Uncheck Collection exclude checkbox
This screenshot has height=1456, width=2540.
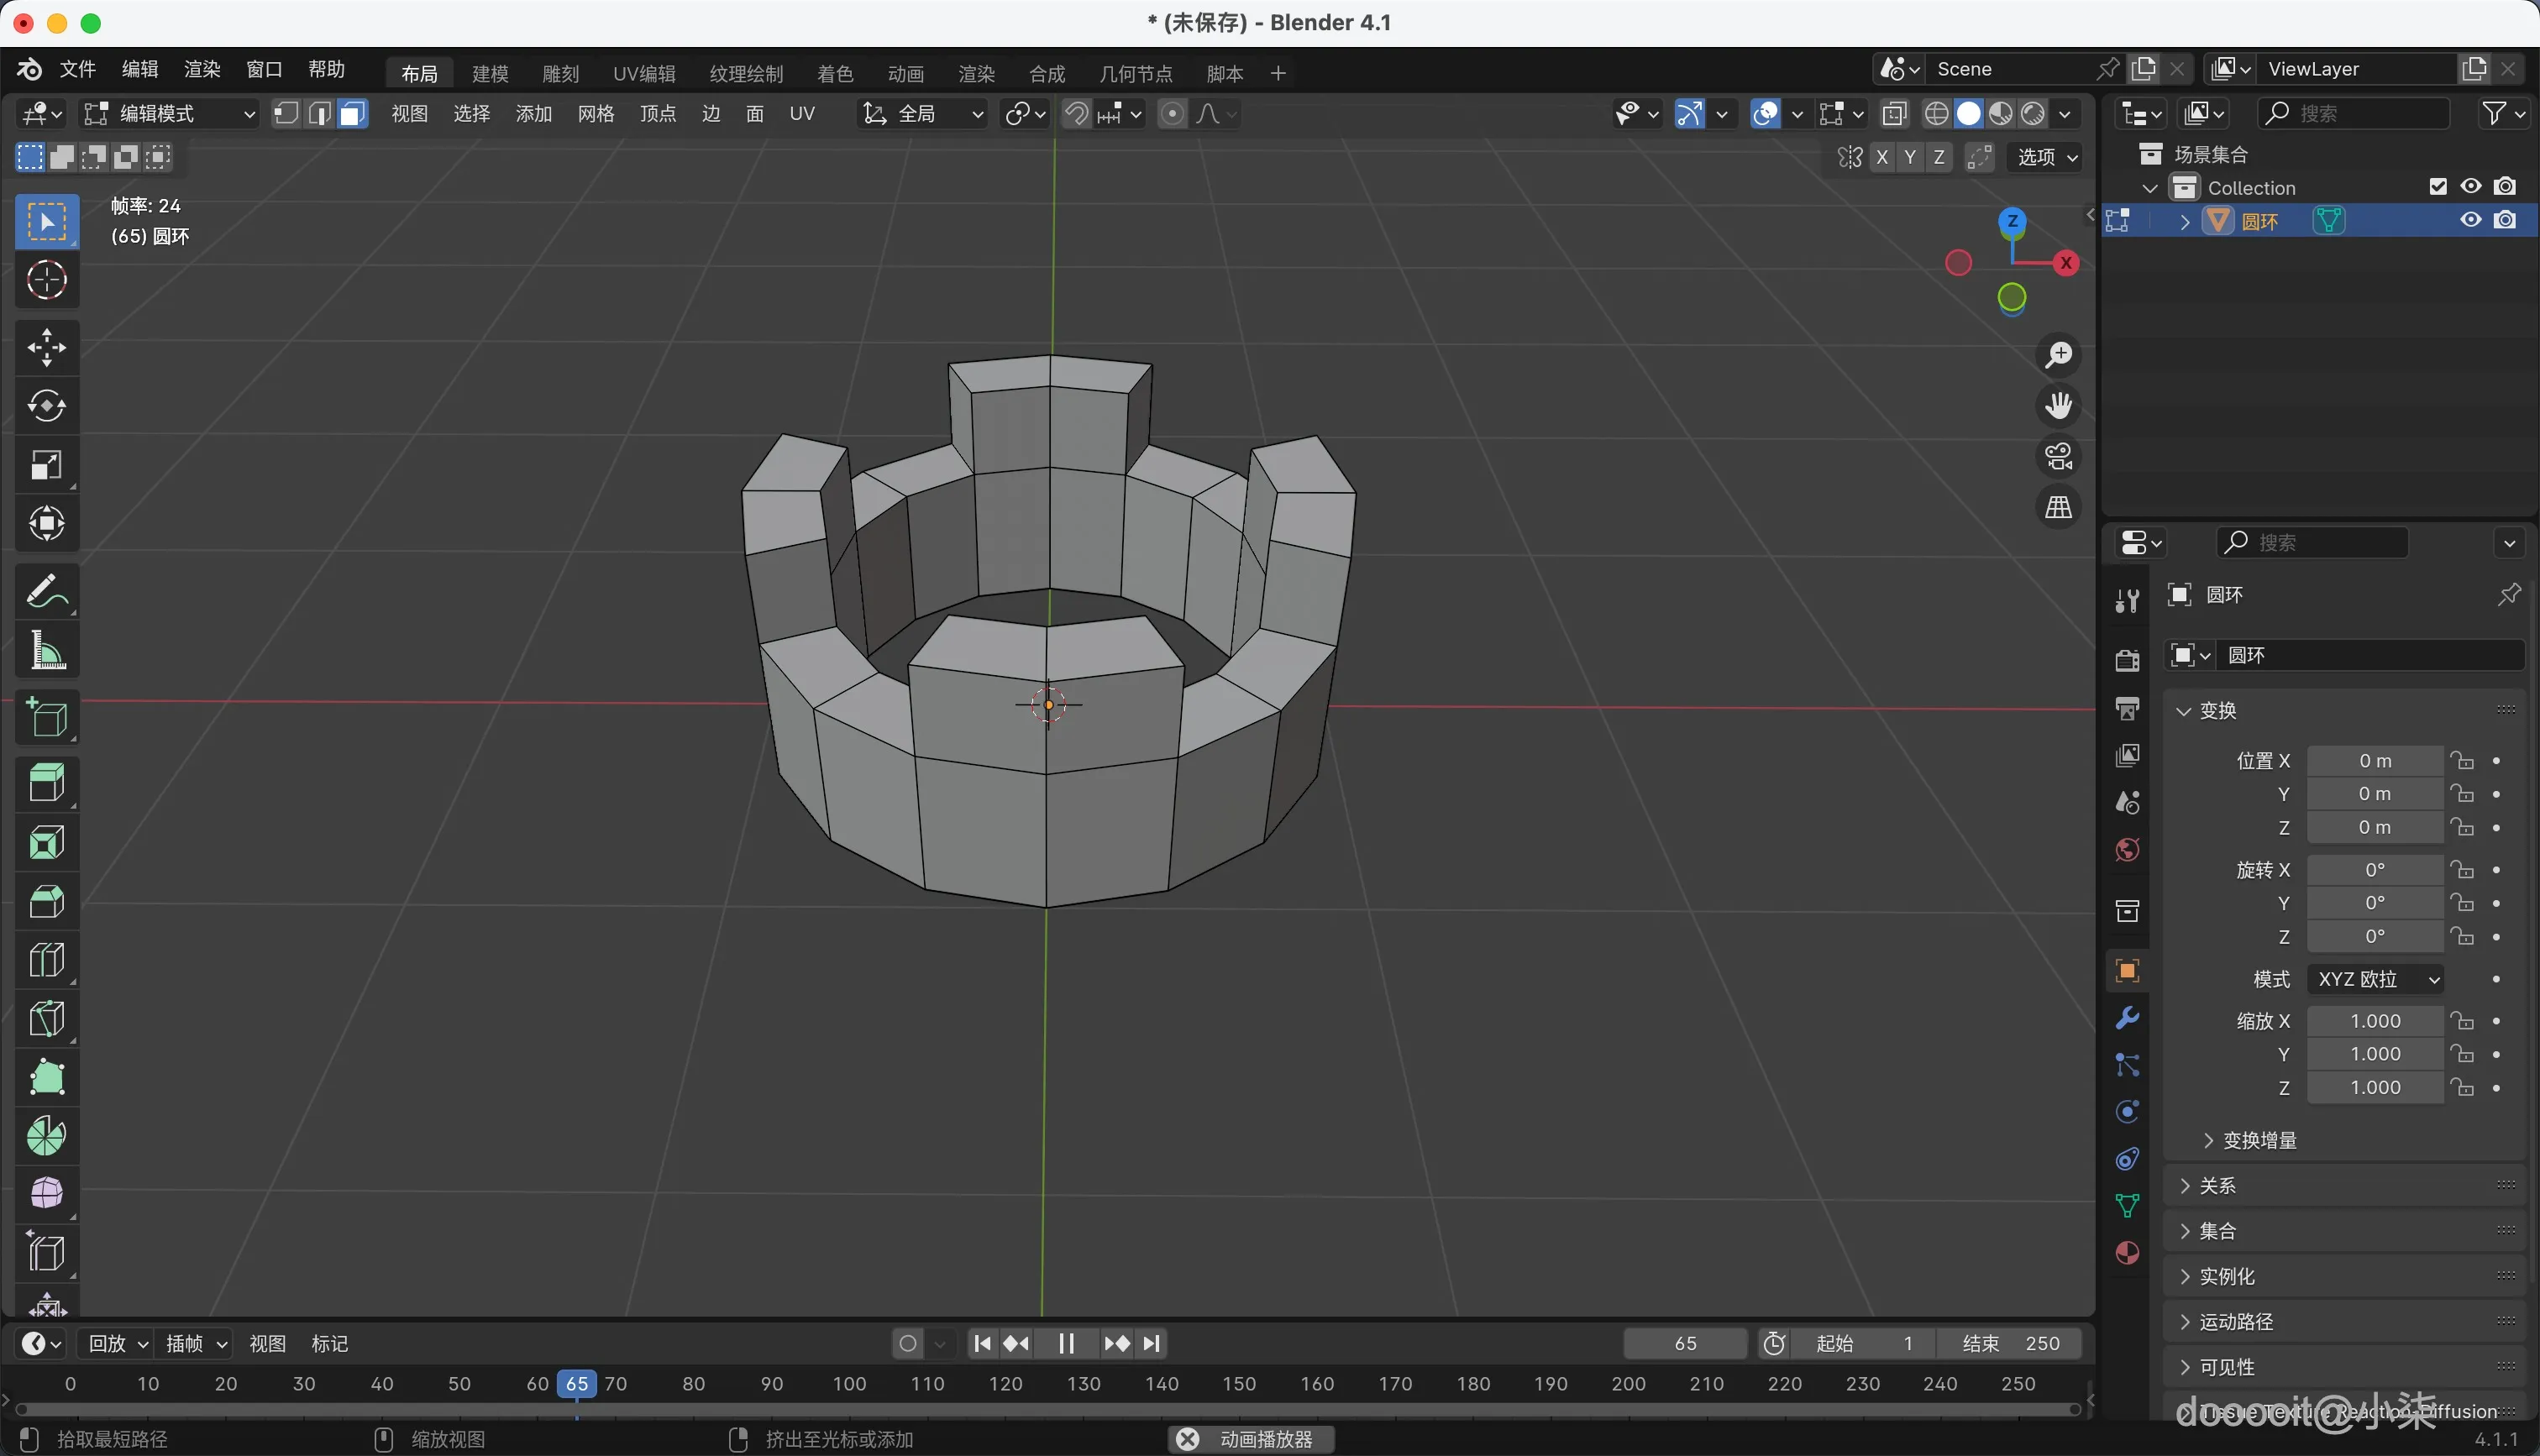click(2437, 187)
